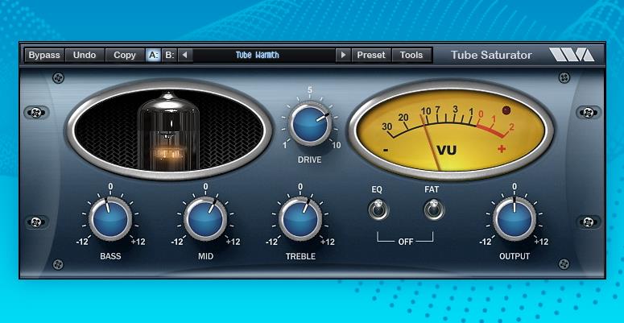The width and height of the screenshot is (624, 323).
Task: Load the previous preset with the left arrow
Action: pyautogui.click(x=185, y=55)
